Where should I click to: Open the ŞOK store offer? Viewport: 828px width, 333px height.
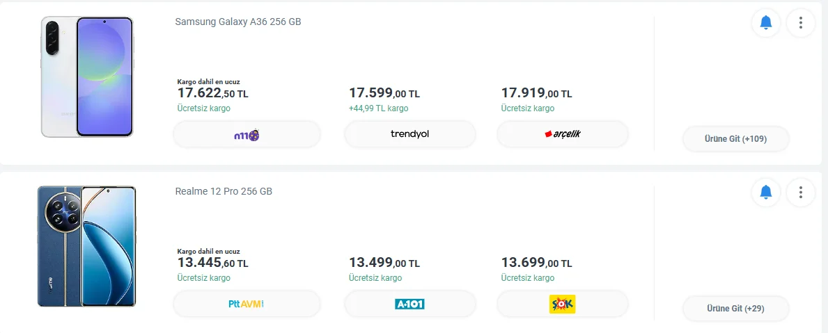[x=562, y=304]
